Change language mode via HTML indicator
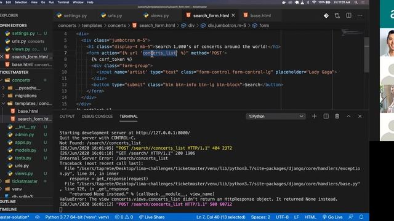The image size is (394, 221). [310, 217]
